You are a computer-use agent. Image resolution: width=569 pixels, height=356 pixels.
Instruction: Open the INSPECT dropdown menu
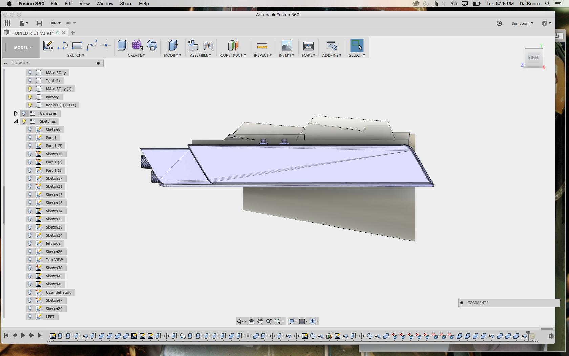pyautogui.click(x=262, y=55)
